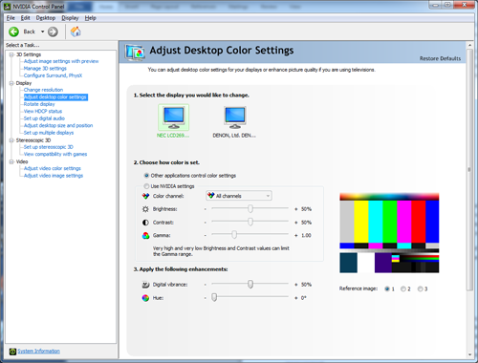Click the Adjust Desktop Color Settings header icon
The width and height of the screenshot is (478, 363).
tap(135, 53)
